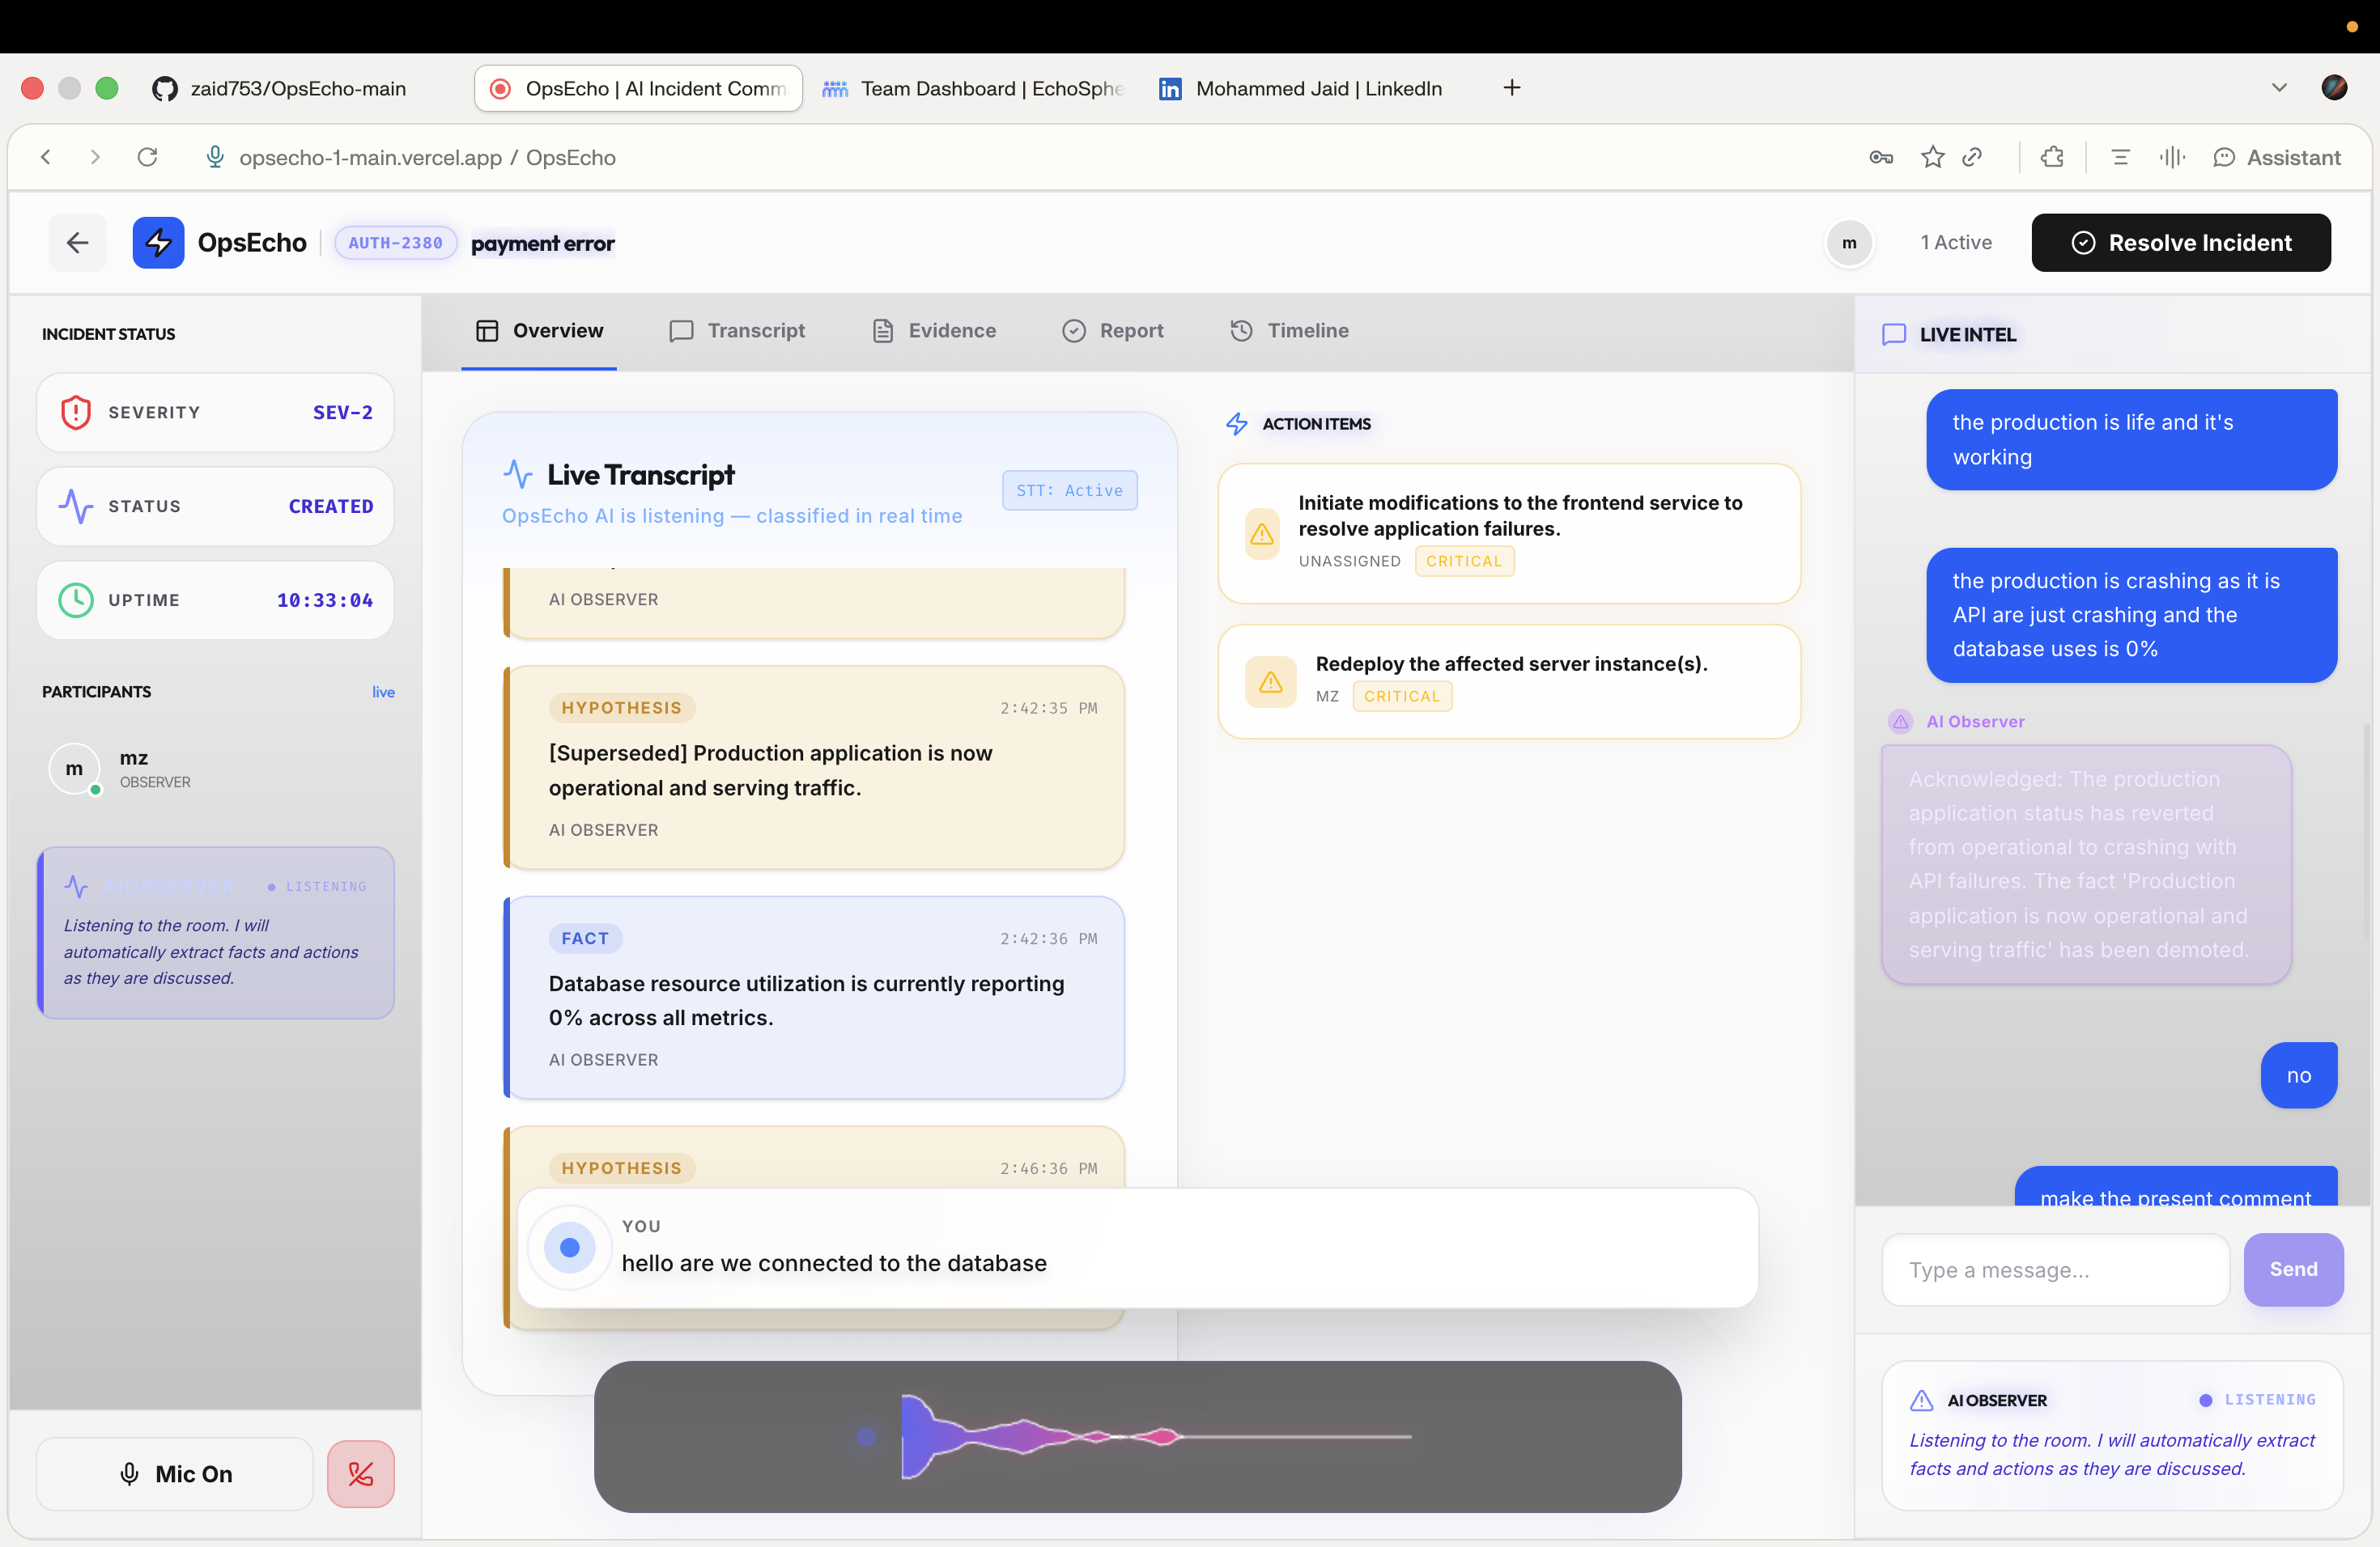Click the m avatar in header
The width and height of the screenshot is (2380, 1547).
click(x=1849, y=243)
